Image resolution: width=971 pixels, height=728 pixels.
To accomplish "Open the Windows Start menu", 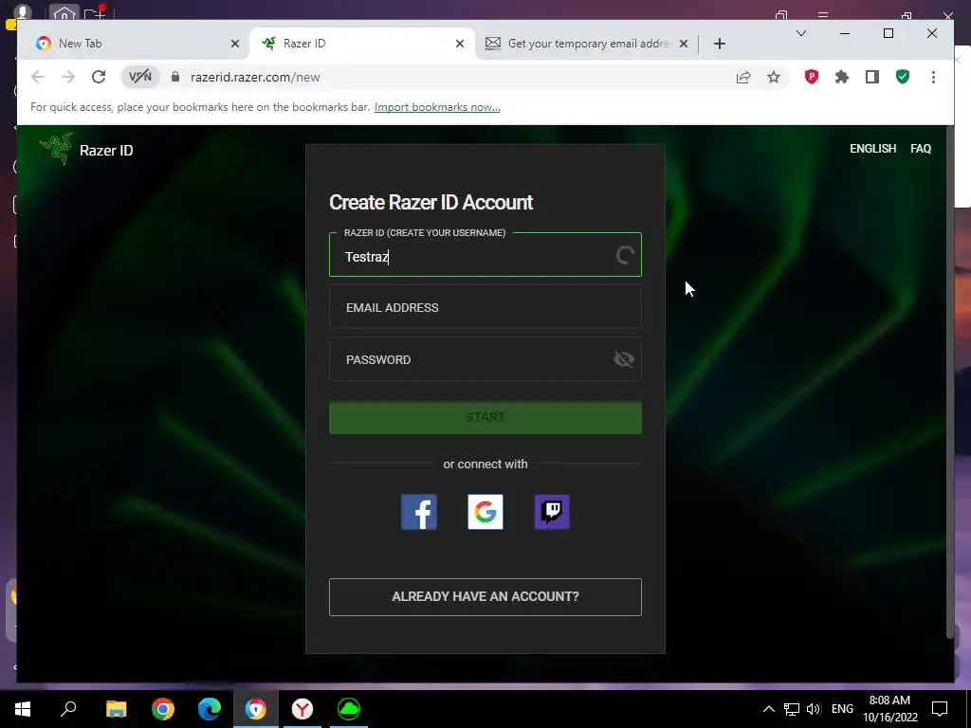I will tap(23, 709).
